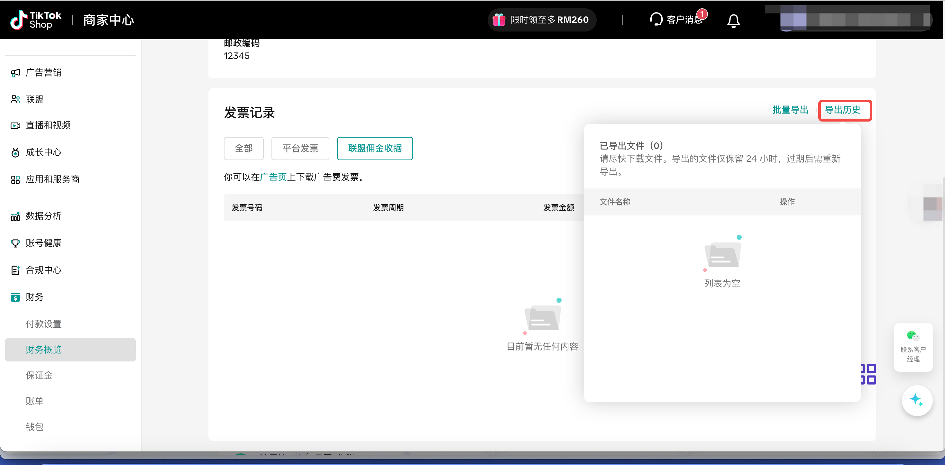Open the notification bell

(733, 21)
